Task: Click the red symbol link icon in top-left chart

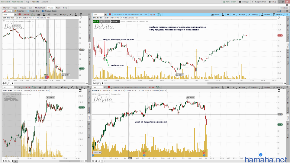Action: tap(20, 14)
